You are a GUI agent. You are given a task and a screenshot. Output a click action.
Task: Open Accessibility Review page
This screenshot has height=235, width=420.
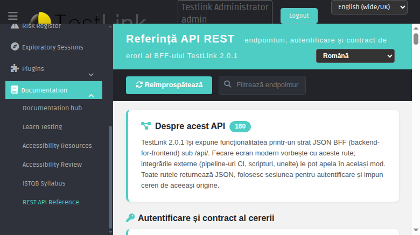click(52, 165)
